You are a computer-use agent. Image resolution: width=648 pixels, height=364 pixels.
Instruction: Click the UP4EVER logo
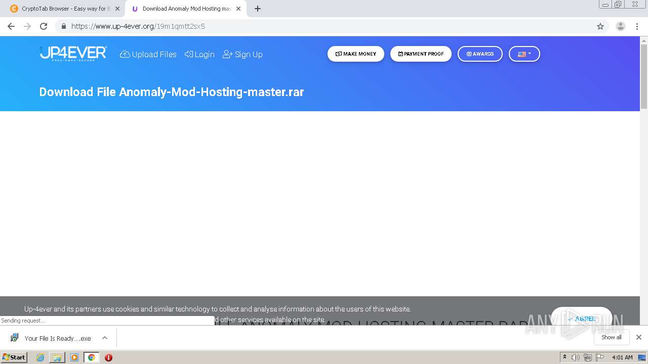pos(73,53)
